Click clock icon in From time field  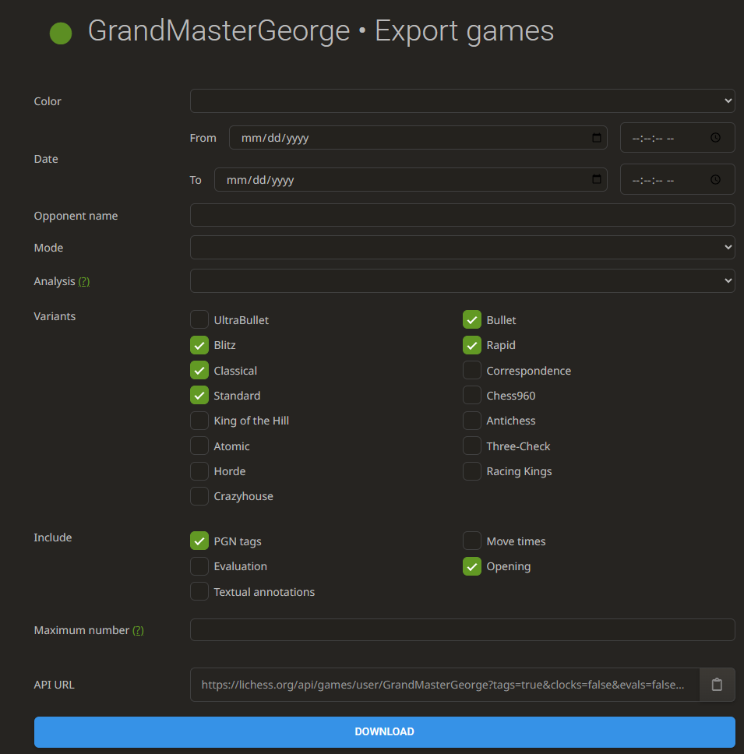pyautogui.click(x=715, y=138)
